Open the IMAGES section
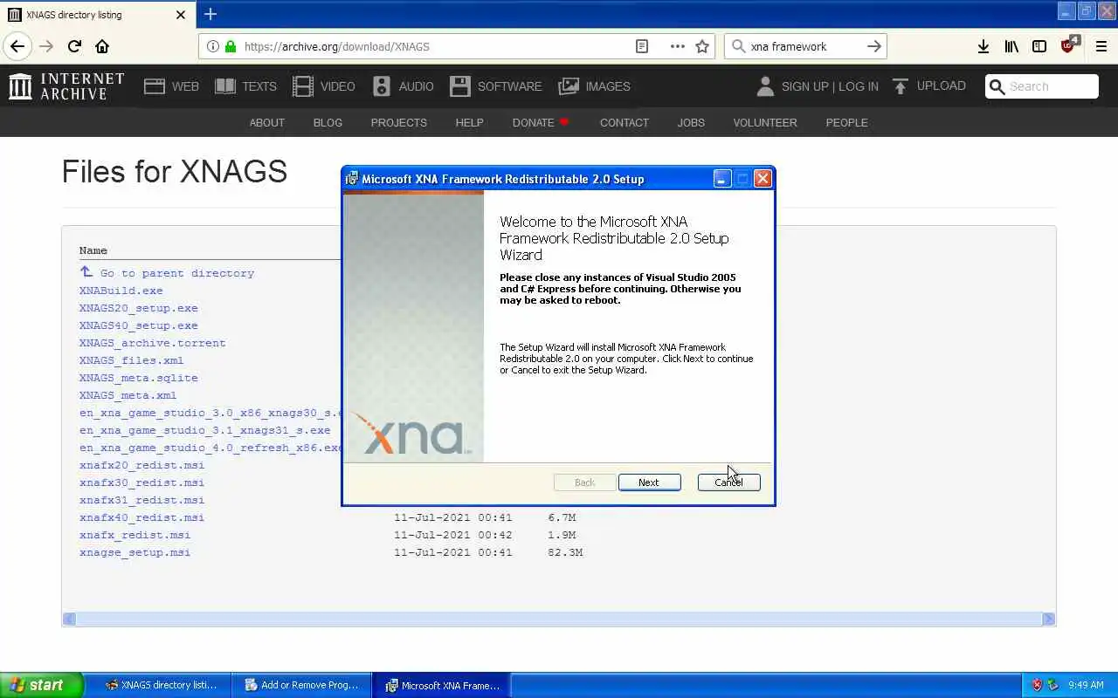Screen dimensions: 1118x698 coord(594,86)
